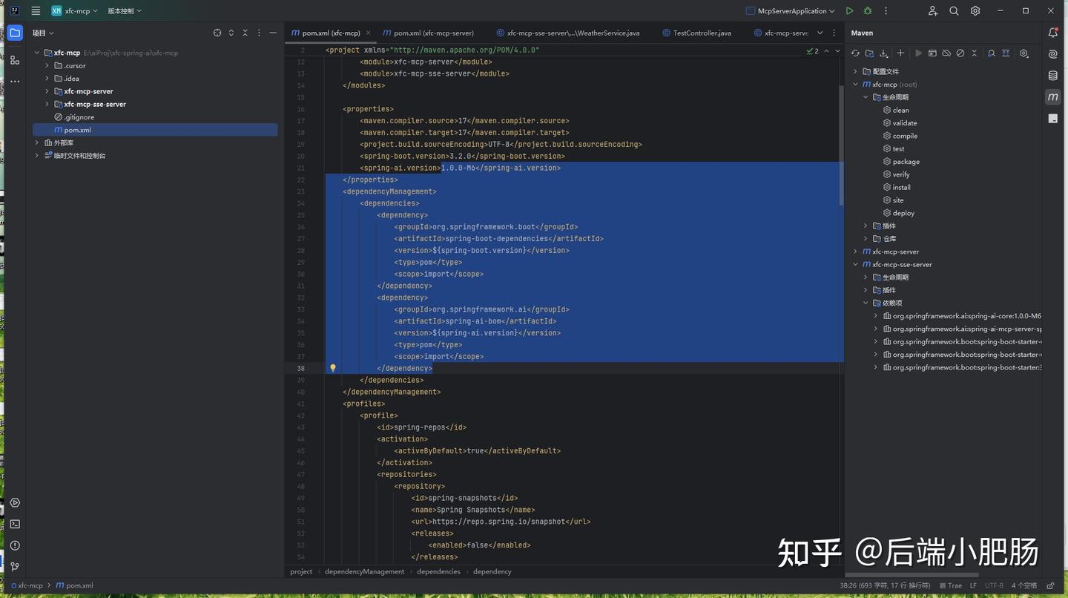Open Maven settings with the gear icon
Screen dimensions: 1068x598
pos(1023,53)
